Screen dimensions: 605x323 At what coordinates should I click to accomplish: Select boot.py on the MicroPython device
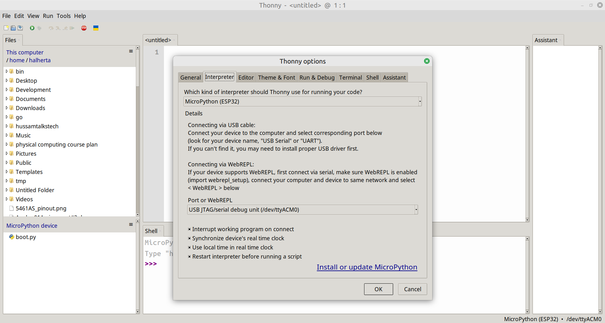click(x=26, y=237)
